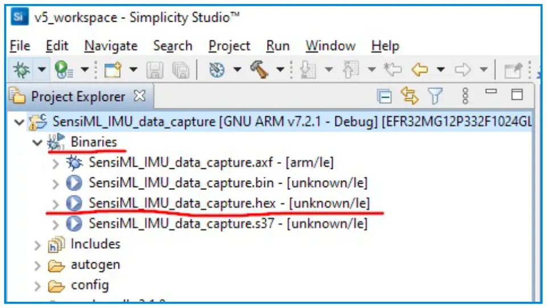This screenshot has height=308, width=549.
Task: Open the Debug launch dropdown arrow
Action: click(x=42, y=69)
